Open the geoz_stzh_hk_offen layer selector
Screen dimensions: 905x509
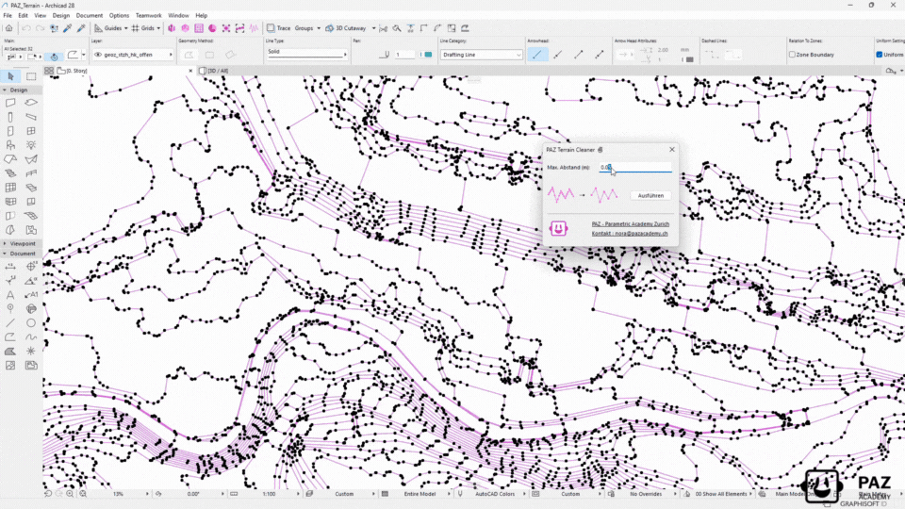click(x=133, y=55)
